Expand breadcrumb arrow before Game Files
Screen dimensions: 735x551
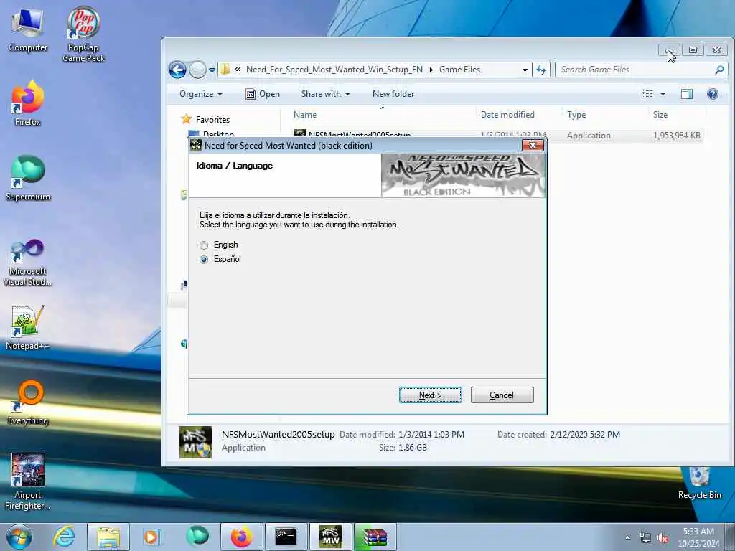(x=431, y=70)
